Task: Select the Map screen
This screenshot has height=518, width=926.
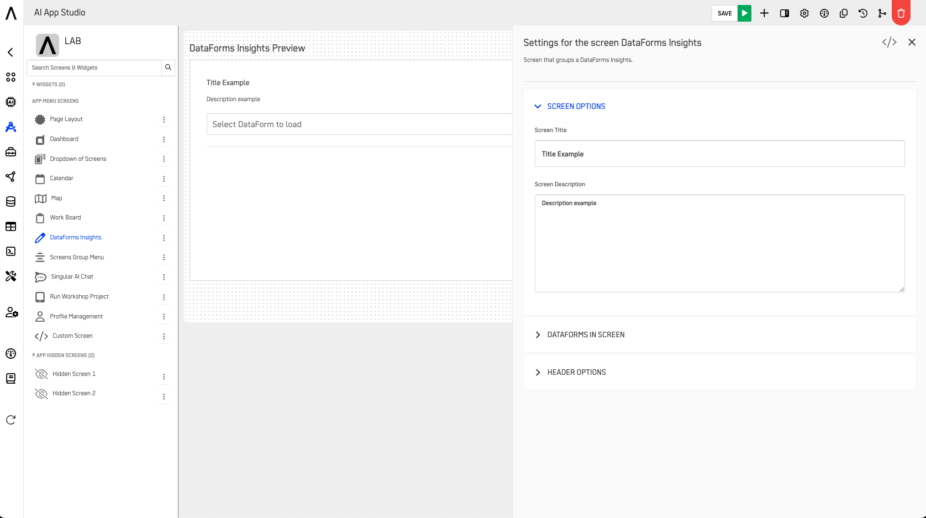Action: [56, 198]
